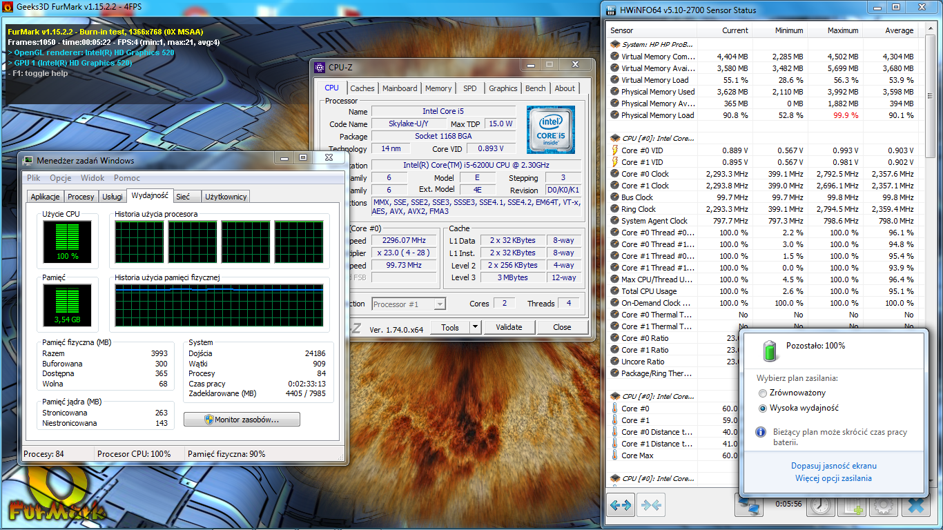Switch to the Procesy tab in Task Manager
This screenshot has height=530, width=943.
(x=81, y=197)
